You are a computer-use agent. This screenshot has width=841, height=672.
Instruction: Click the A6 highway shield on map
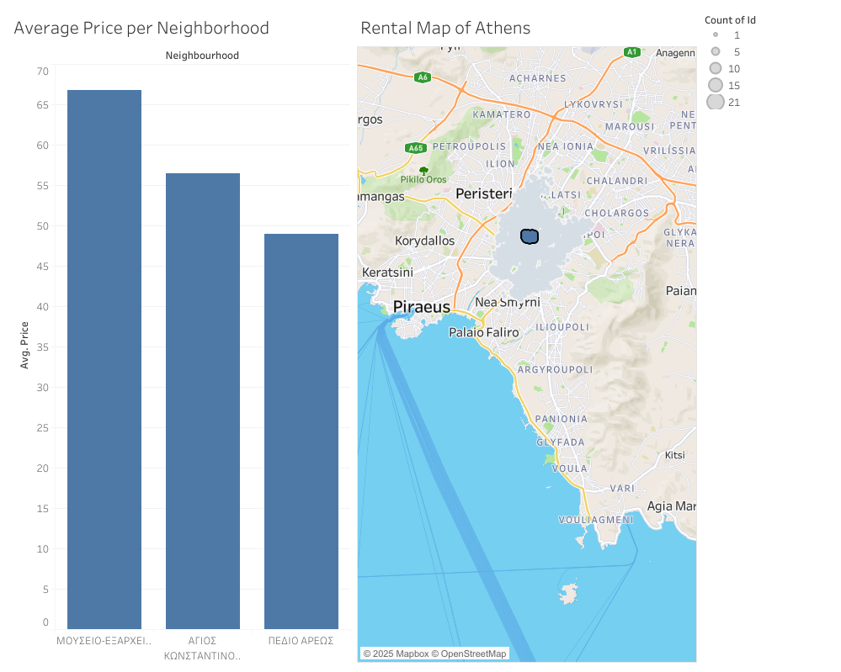[x=423, y=77]
